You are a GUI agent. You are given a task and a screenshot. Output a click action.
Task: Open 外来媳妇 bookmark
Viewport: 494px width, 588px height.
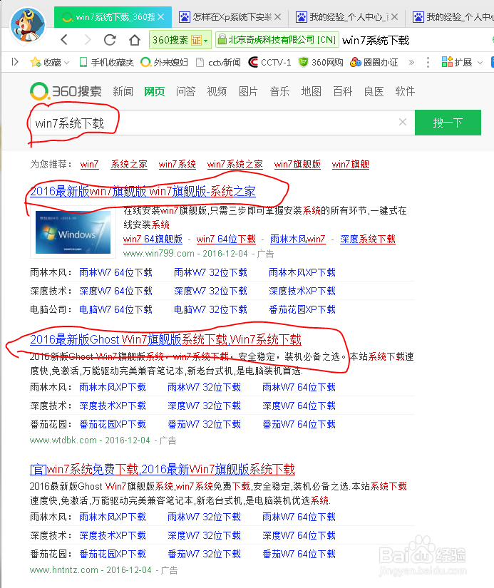tap(164, 62)
